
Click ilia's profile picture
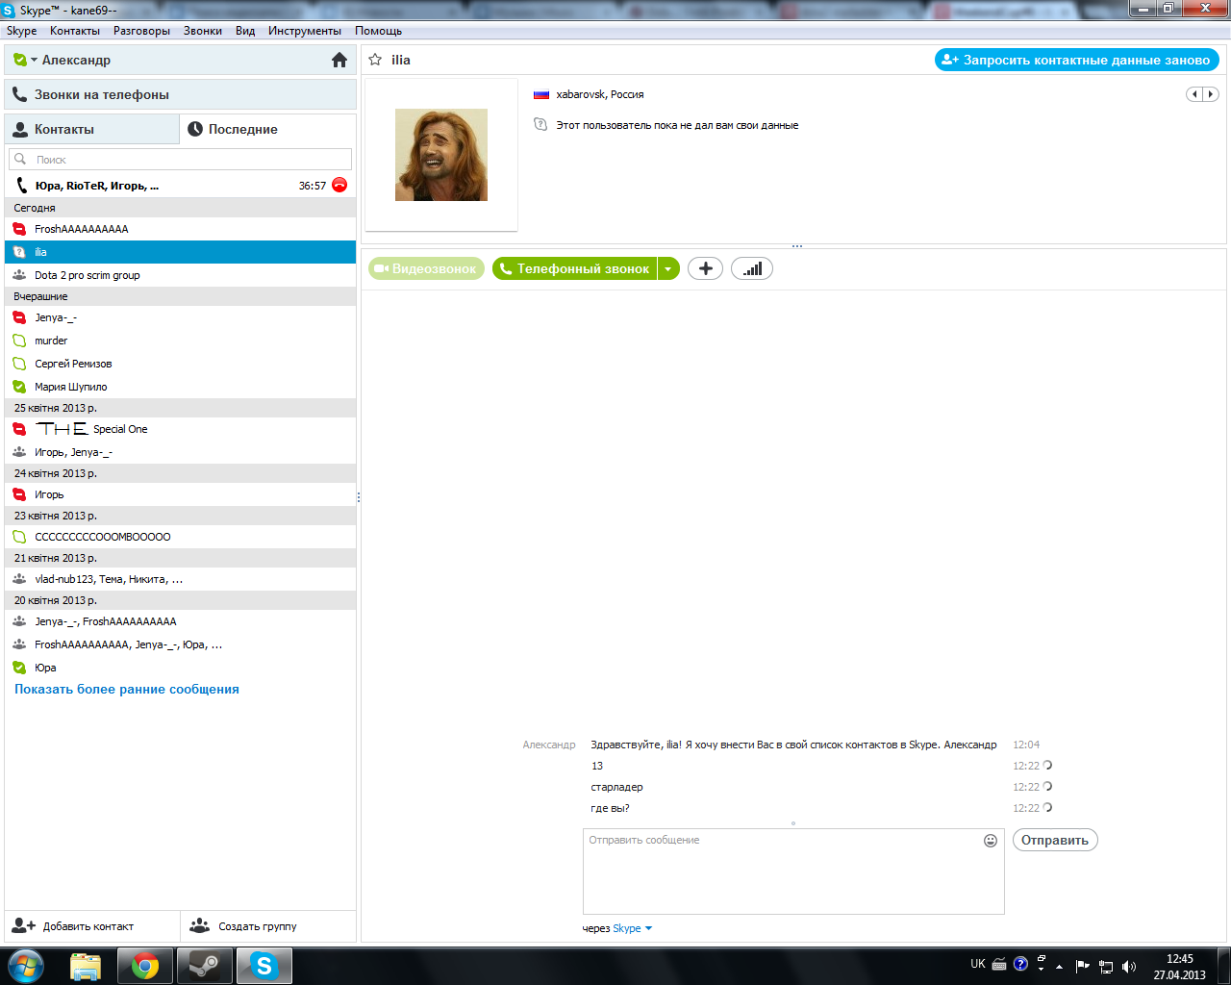(x=441, y=155)
